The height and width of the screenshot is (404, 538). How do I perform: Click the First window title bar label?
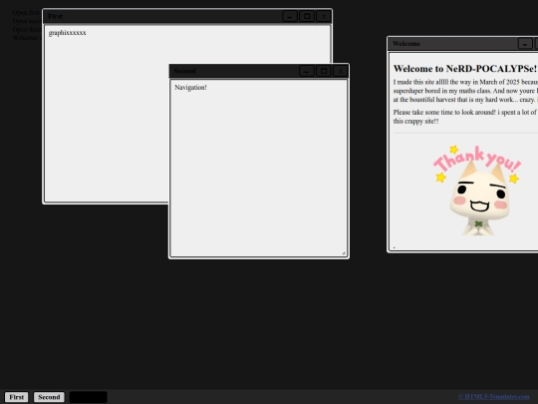[55, 16]
